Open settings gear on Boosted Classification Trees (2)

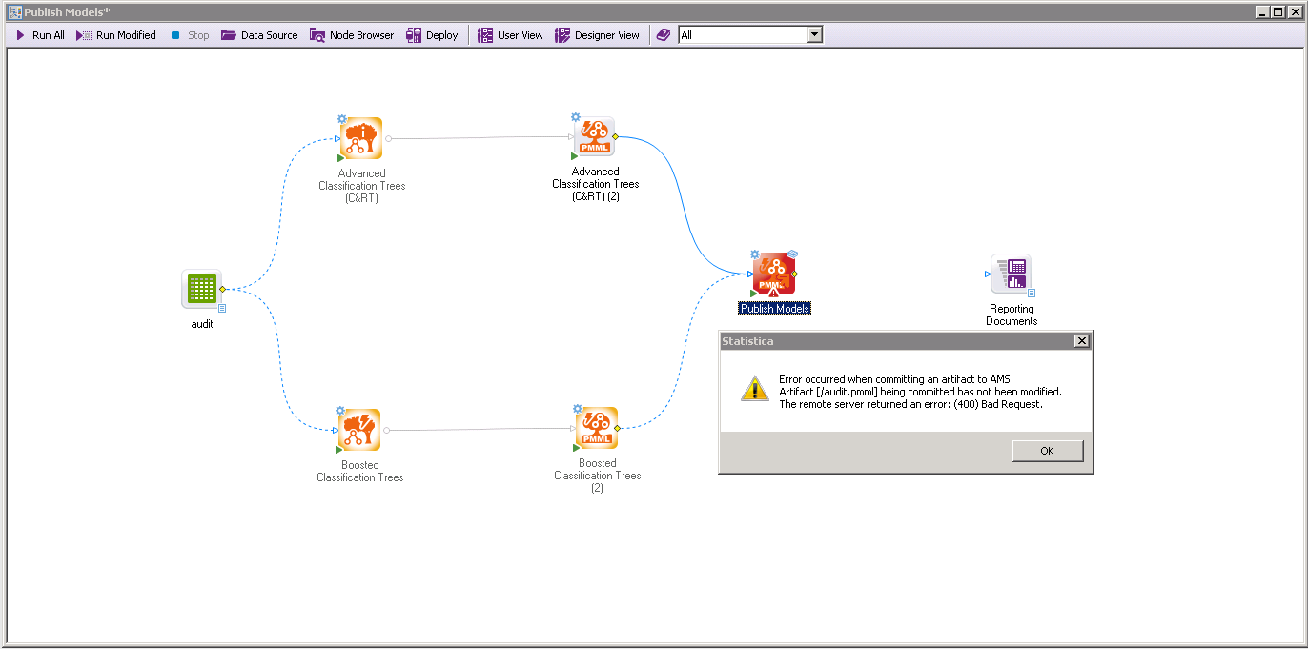click(577, 409)
